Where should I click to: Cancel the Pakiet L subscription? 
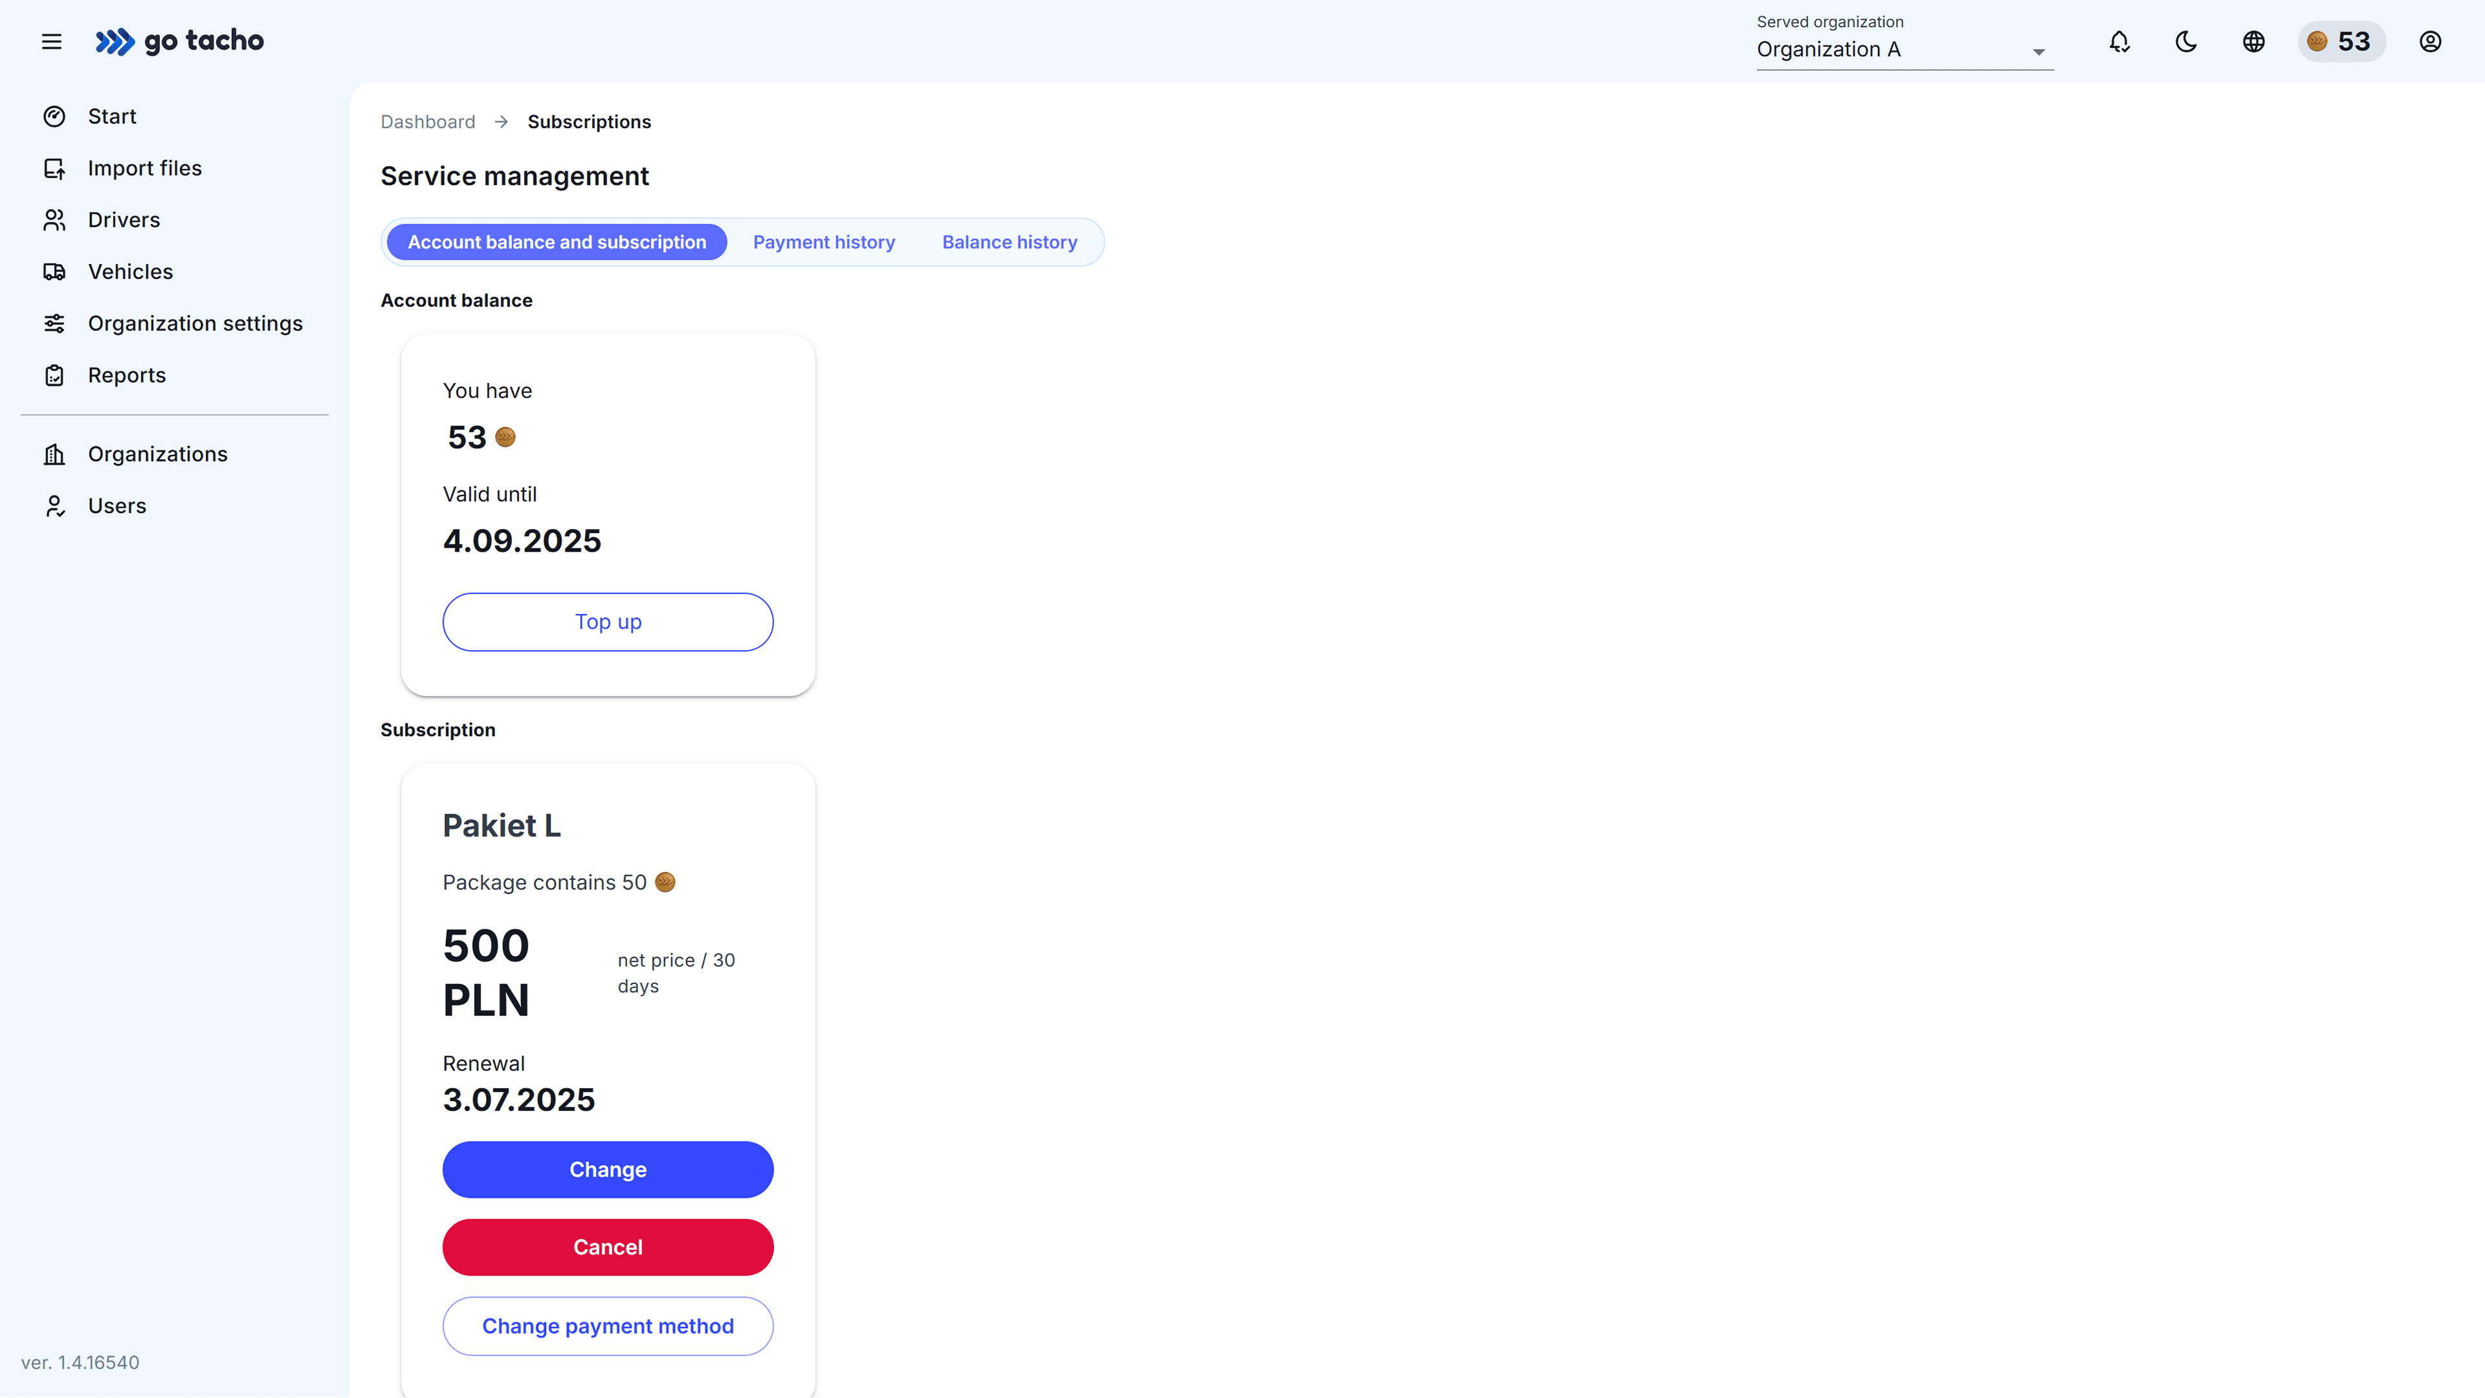coord(608,1247)
